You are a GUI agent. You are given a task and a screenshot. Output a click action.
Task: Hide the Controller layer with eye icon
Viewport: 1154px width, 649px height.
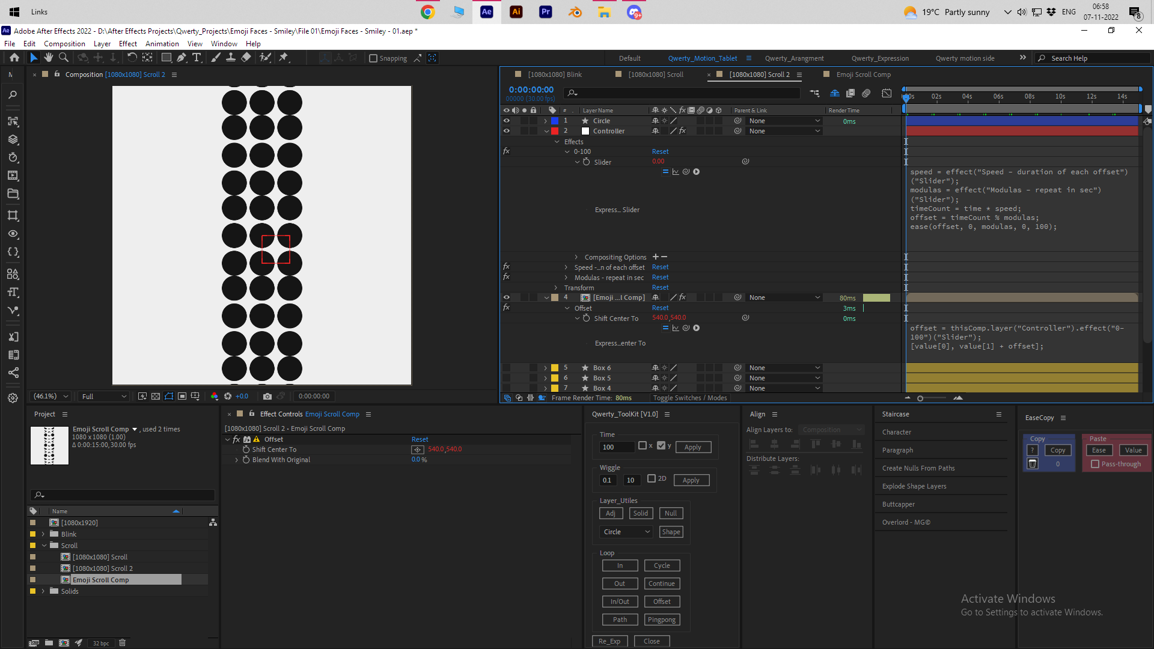506,131
